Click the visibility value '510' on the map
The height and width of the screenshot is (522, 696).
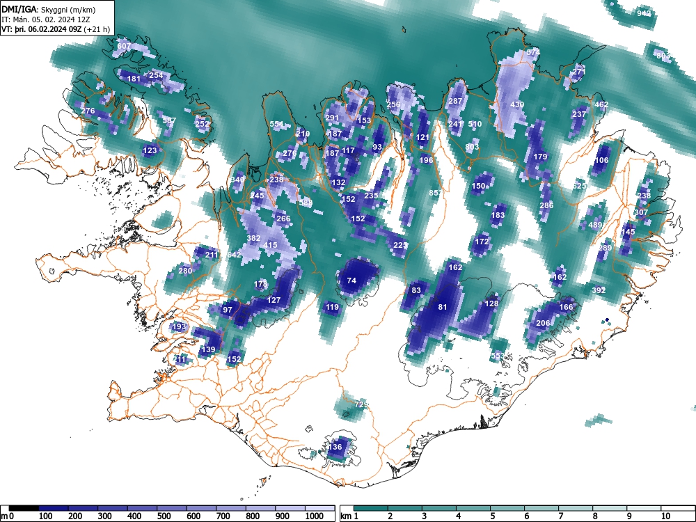[475, 124]
